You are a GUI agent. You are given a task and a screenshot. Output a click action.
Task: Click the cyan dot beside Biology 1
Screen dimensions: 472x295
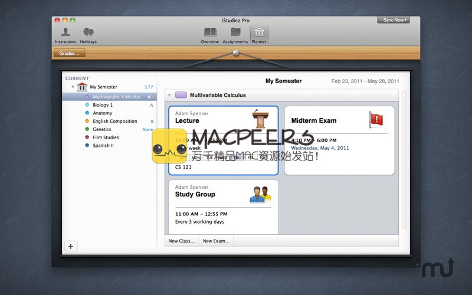[x=87, y=105]
